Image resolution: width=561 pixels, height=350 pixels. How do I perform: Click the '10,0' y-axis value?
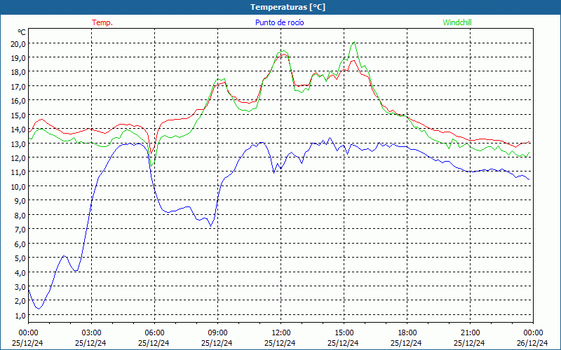coord(19,186)
